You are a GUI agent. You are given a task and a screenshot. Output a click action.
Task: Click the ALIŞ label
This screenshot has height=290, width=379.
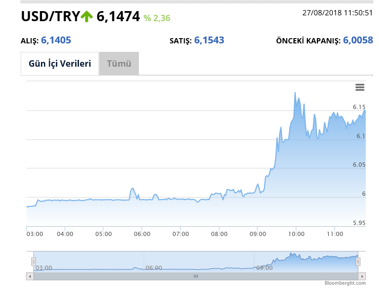pos(30,41)
